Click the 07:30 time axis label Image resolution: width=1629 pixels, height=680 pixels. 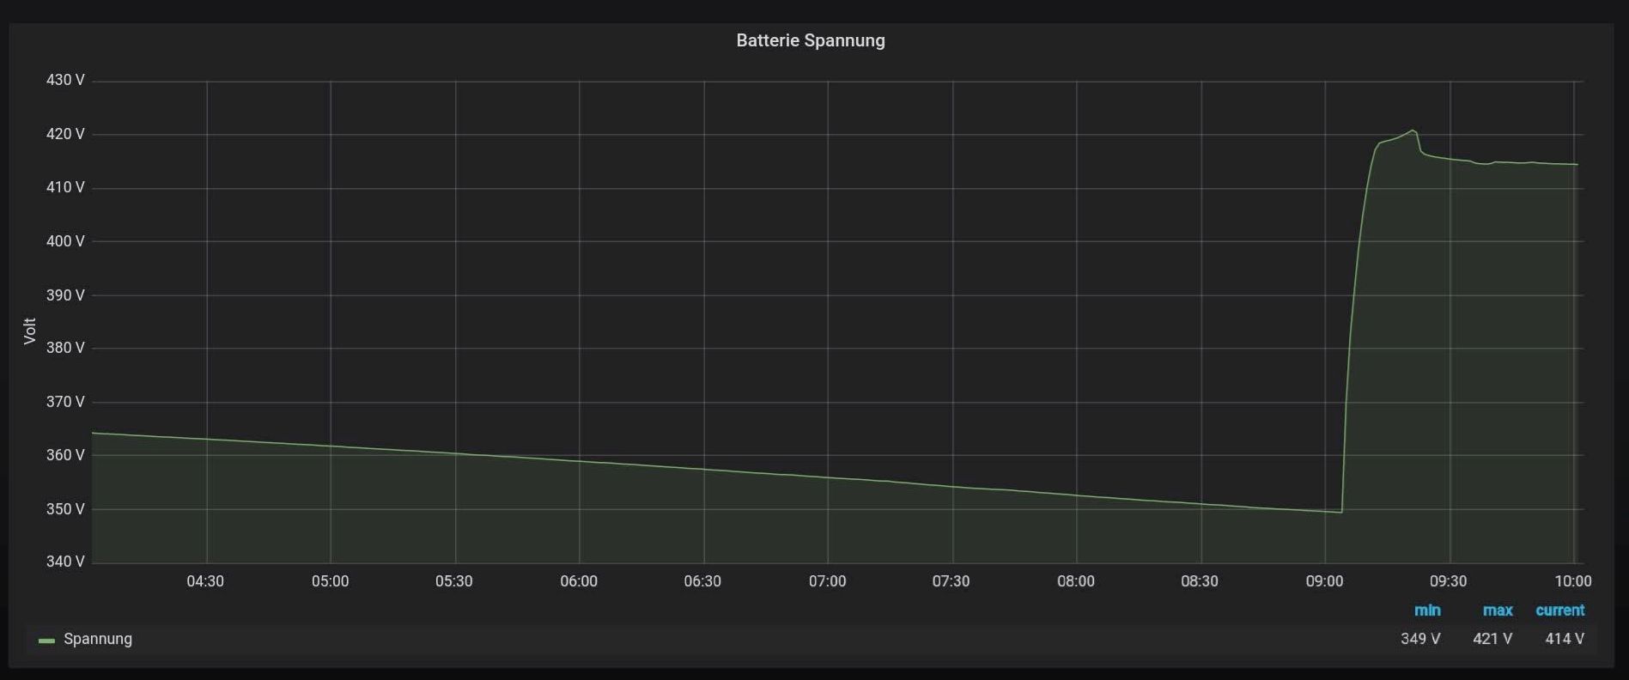951,581
